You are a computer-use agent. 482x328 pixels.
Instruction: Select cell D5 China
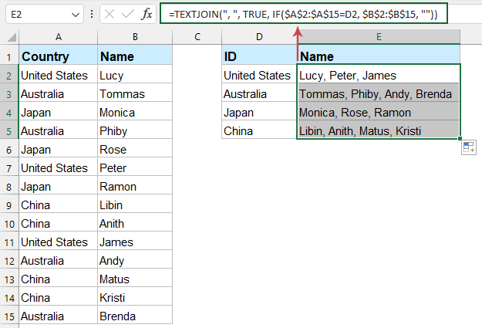tap(259, 129)
